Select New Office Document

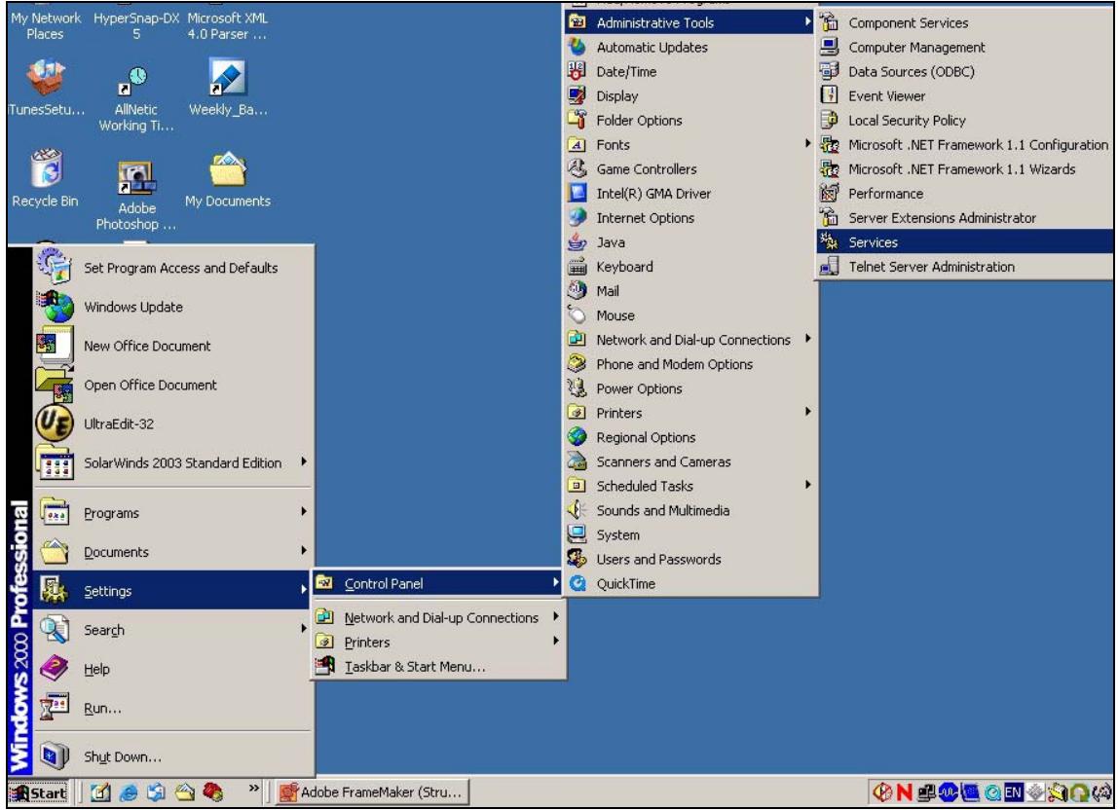(x=171, y=345)
